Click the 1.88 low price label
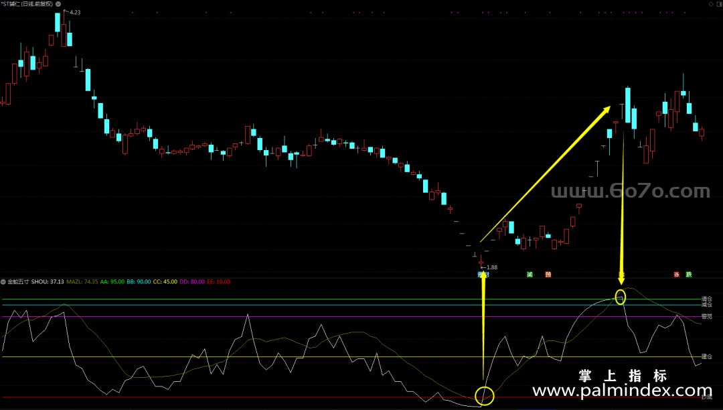This screenshot has width=723, height=410. pos(492,267)
